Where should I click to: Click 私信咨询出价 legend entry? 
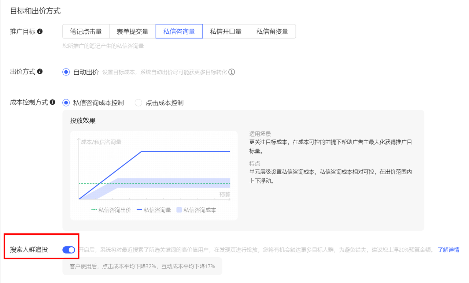point(111,210)
